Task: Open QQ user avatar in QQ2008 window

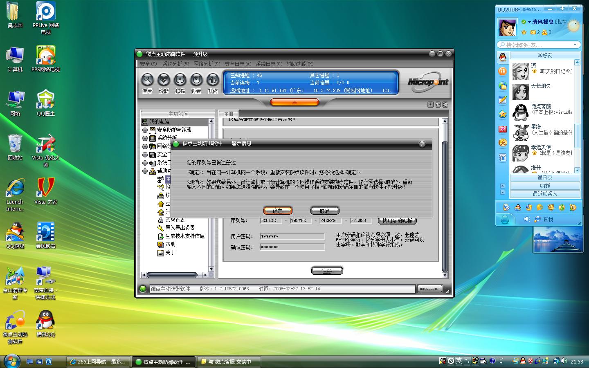Action: point(507,27)
